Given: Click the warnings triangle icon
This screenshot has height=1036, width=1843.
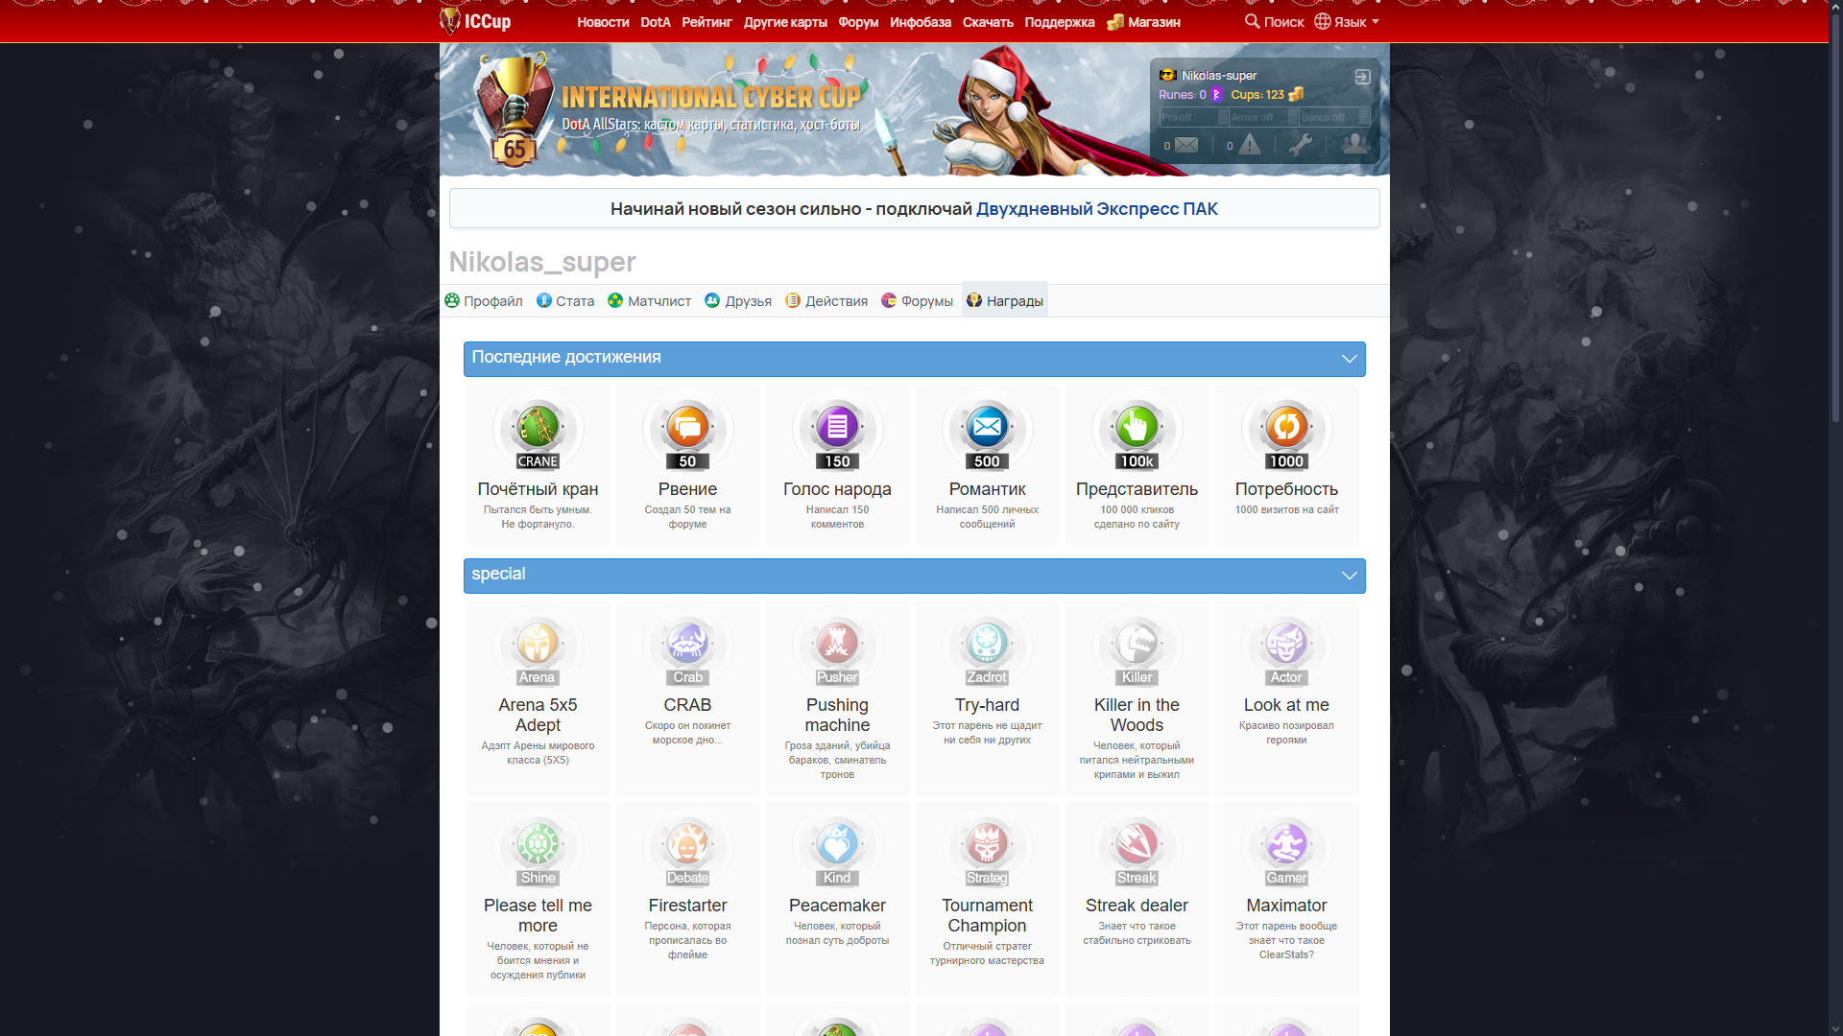Looking at the screenshot, I should (1249, 145).
